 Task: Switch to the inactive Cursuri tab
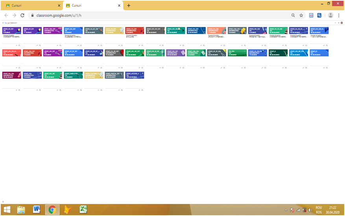[x=31, y=6]
